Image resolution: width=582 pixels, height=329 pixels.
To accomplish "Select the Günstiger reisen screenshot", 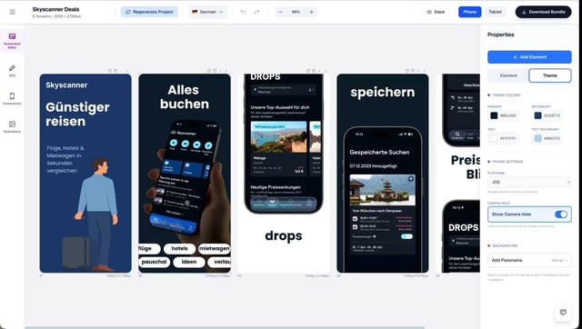I will 85,174.
